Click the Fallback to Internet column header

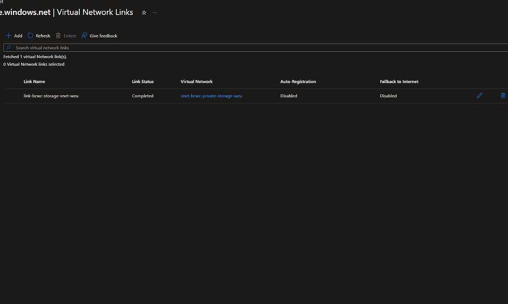coord(399,82)
